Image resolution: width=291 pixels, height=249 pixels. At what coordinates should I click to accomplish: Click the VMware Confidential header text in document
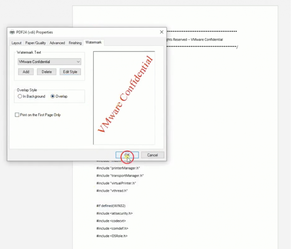tap(207, 40)
